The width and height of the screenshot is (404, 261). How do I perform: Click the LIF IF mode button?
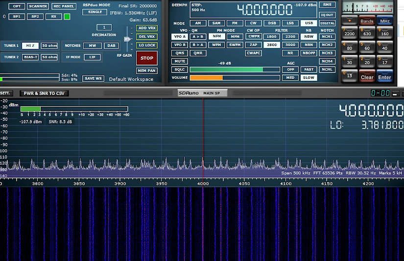pyautogui.click(x=92, y=57)
